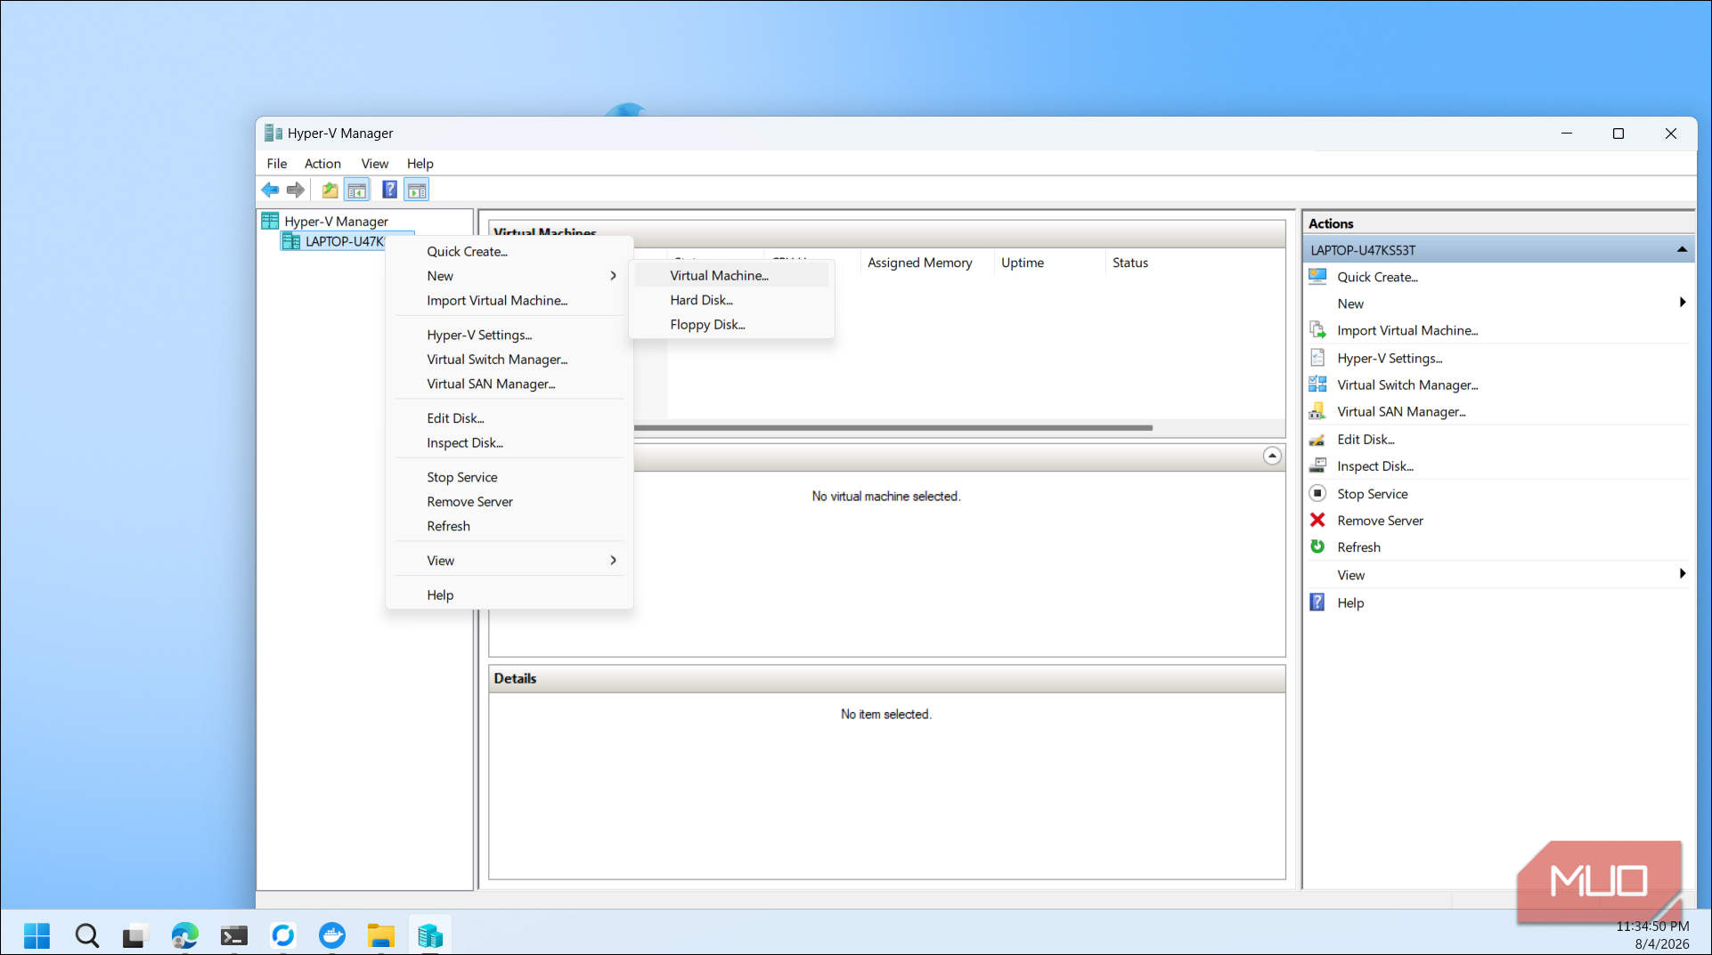
Task: Click the Inspect Disk icon in Actions pane
Action: click(1317, 465)
